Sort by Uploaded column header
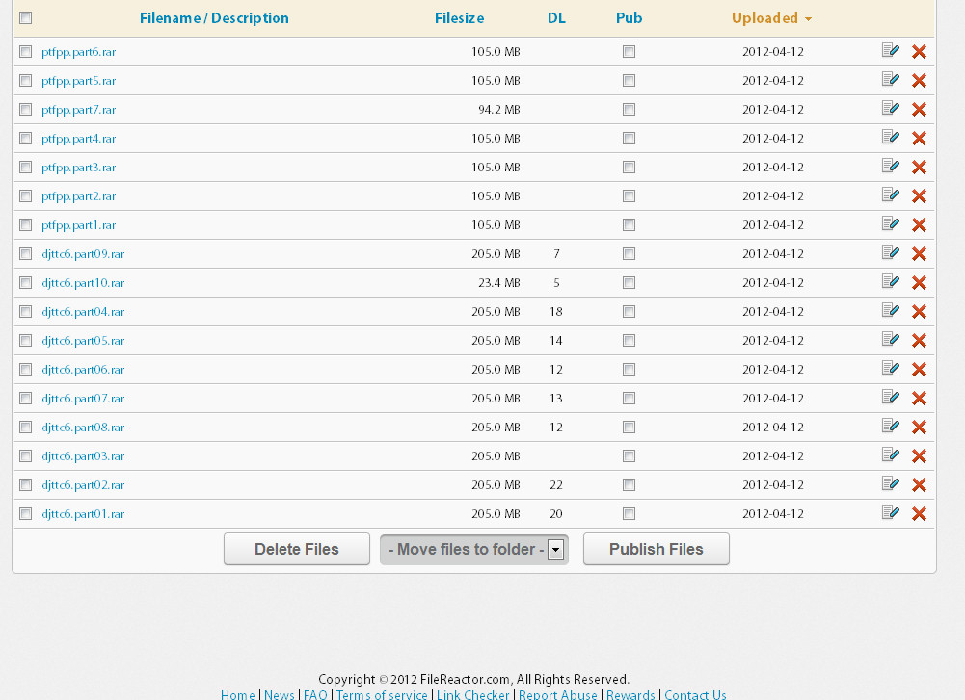This screenshot has height=700, width=965. (x=771, y=18)
